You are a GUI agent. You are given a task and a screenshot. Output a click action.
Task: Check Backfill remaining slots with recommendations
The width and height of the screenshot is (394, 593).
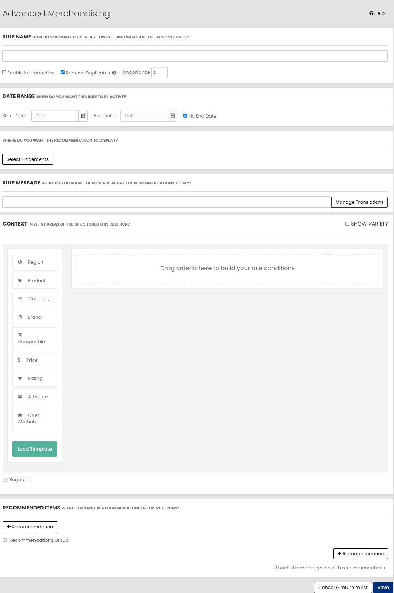pos(275,567)
